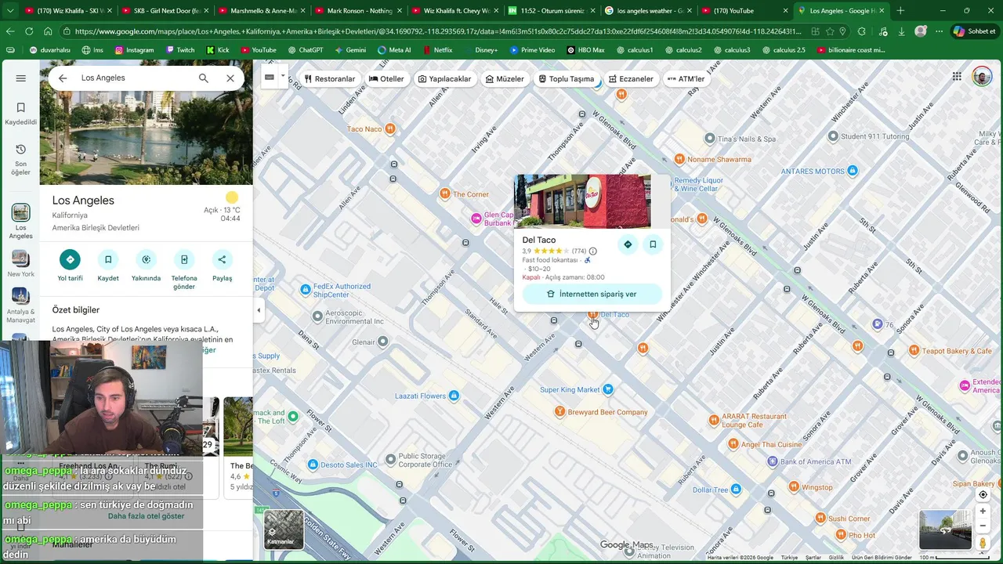Screen dimensions: 1003x564
Task: Select the FedEx Authorized ShipCenter pin
Action: click(306, 290)
